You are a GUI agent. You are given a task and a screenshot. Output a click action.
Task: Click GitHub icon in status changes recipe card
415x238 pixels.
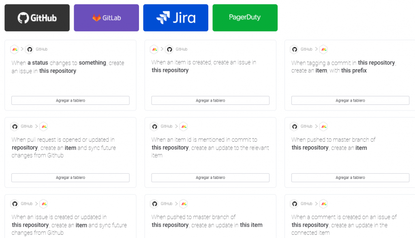click(29, 49)
